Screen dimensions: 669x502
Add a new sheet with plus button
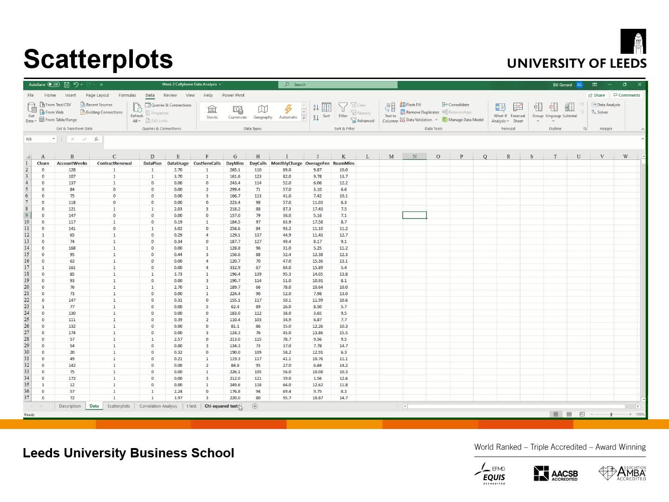255,406
